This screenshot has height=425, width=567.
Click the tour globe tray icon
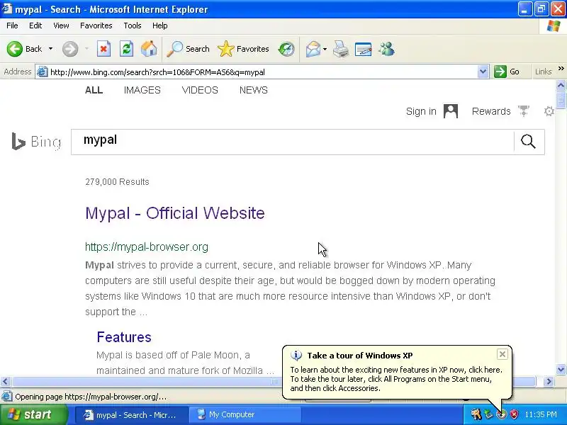(x=502, y=414)
